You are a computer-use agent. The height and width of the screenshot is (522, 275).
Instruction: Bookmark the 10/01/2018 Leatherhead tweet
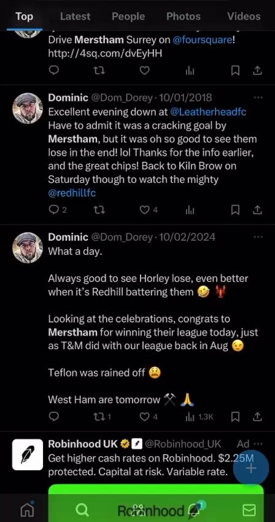tap(235, 210)
